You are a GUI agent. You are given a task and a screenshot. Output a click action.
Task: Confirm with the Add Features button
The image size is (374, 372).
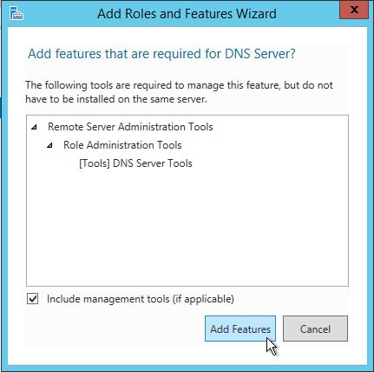(240, 329)
